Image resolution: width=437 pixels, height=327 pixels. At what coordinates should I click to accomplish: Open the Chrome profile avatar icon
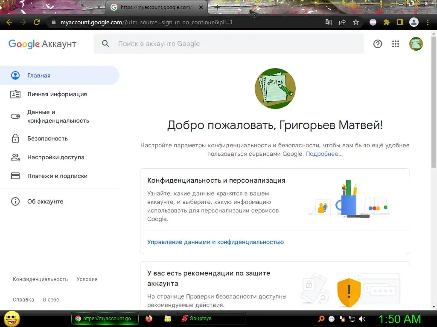pyautogui.click(x=414, y=22)
